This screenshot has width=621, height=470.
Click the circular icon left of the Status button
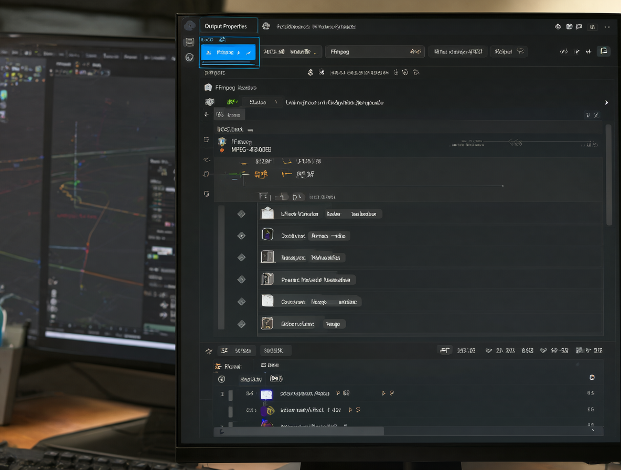click(x=222, y=379)
